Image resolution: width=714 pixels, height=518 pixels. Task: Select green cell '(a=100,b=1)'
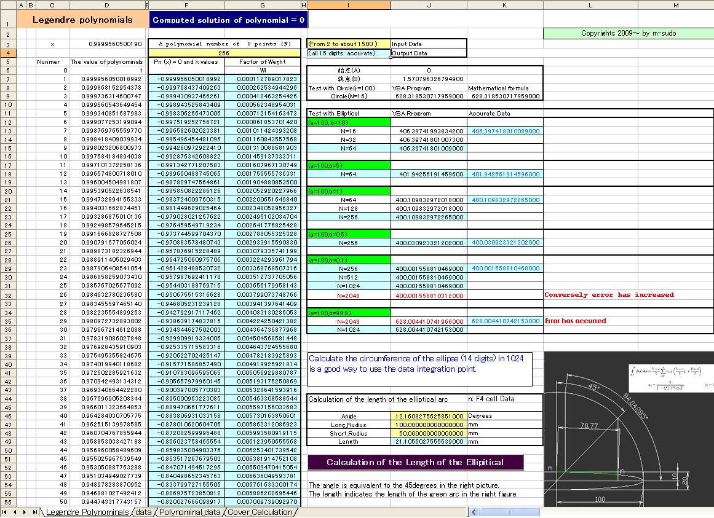pyautogui.click(x=349, y=192)
